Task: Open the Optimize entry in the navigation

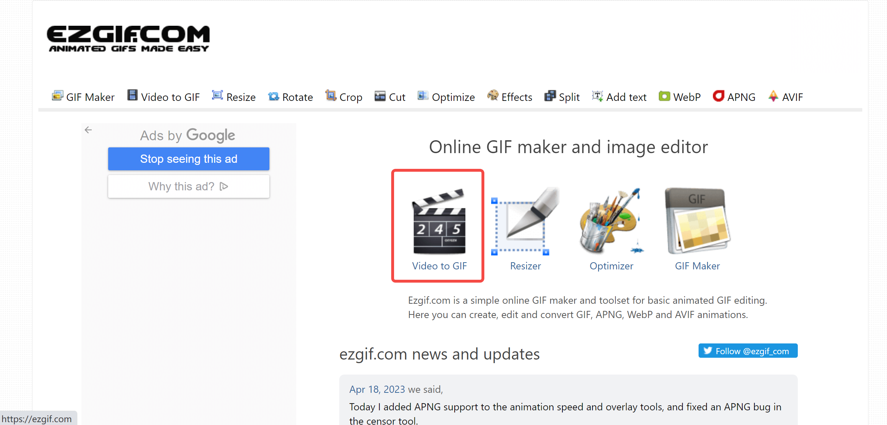Action: pos(446,97)
